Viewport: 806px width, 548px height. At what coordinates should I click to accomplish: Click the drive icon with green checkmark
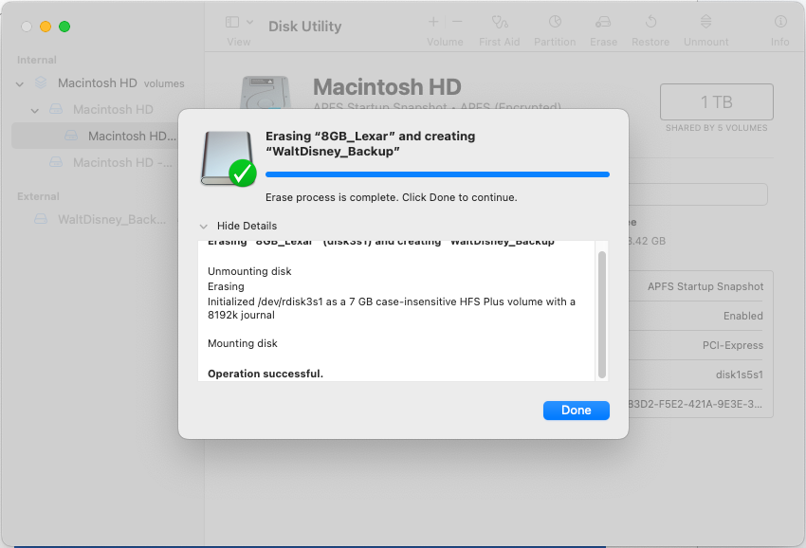pos(229,158)
